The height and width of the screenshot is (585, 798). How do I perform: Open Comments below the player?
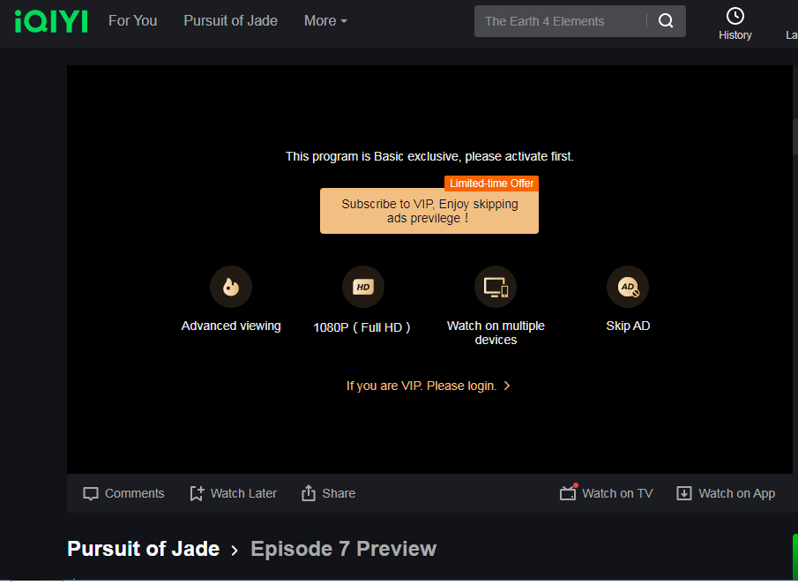click(x=123, y=493)
